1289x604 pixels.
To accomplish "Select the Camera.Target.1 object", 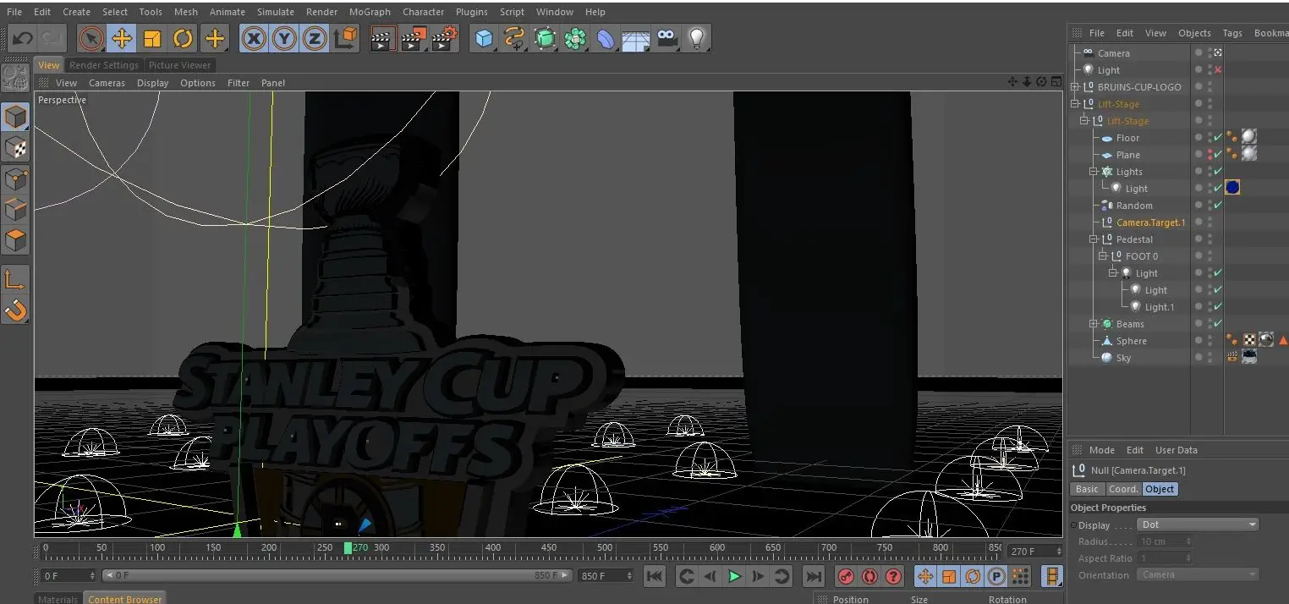I will click(1150, 222).
